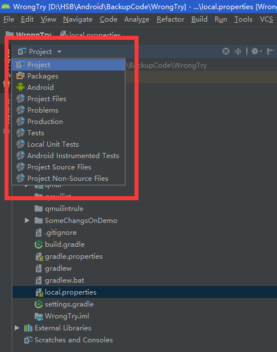Click the pie icon beside Tests
The width and height of the screenshot is (277, 352).
point(20,133)
